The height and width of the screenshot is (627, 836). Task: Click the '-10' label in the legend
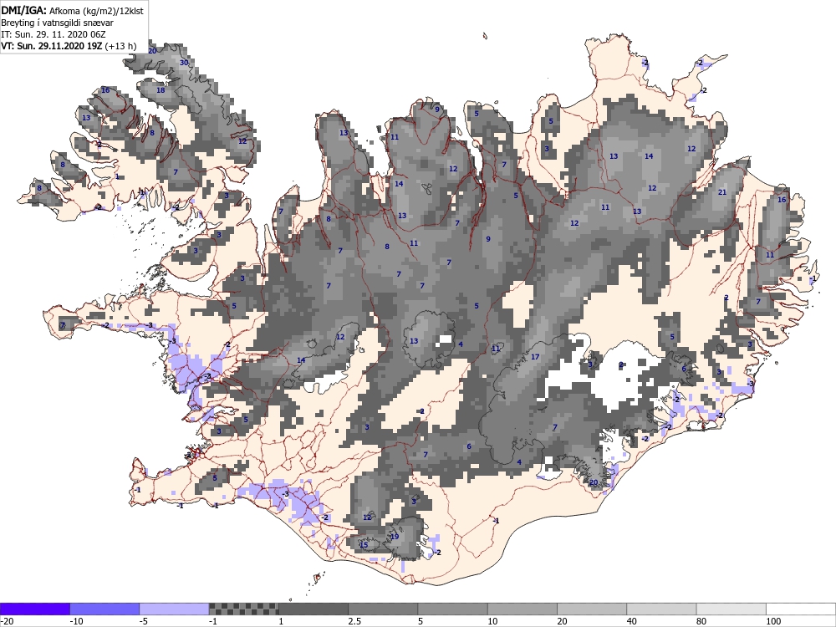[x=77, y=621]
